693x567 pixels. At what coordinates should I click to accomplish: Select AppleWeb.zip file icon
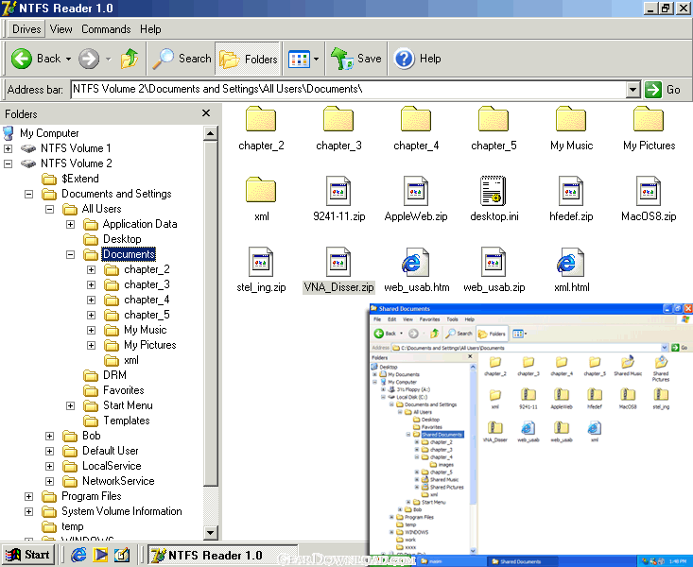(x=416, y=191)
